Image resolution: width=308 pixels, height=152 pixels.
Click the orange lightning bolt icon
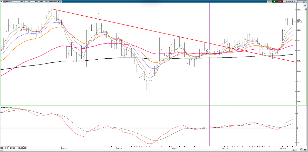pos(268,2)
